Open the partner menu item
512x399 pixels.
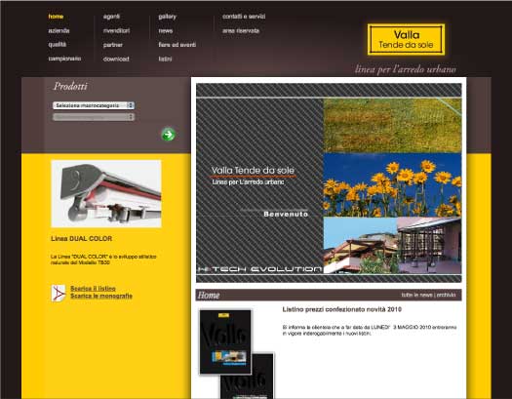(113, 45)
